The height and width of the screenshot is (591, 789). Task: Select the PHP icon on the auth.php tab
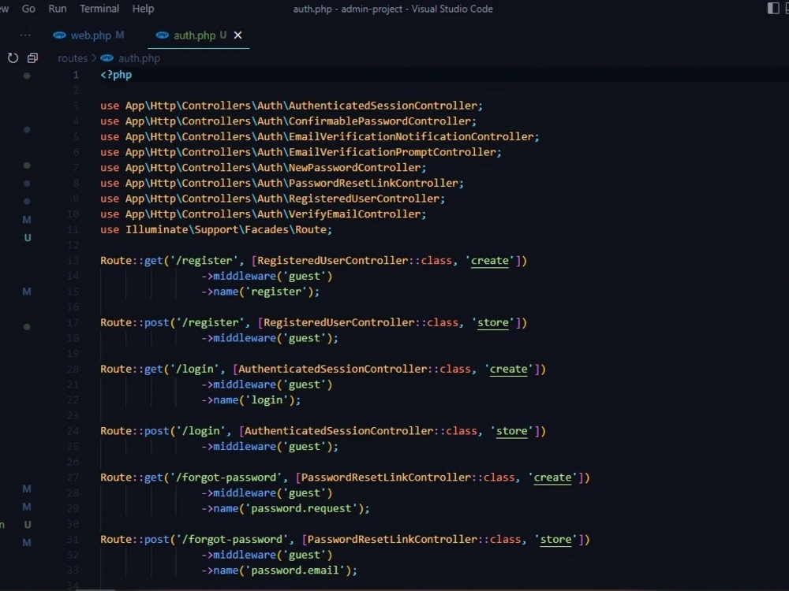tap(163, 35)
